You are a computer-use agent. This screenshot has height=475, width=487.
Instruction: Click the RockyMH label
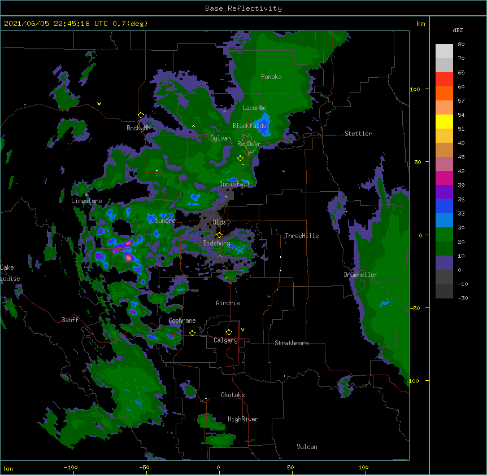click(138, 128)
